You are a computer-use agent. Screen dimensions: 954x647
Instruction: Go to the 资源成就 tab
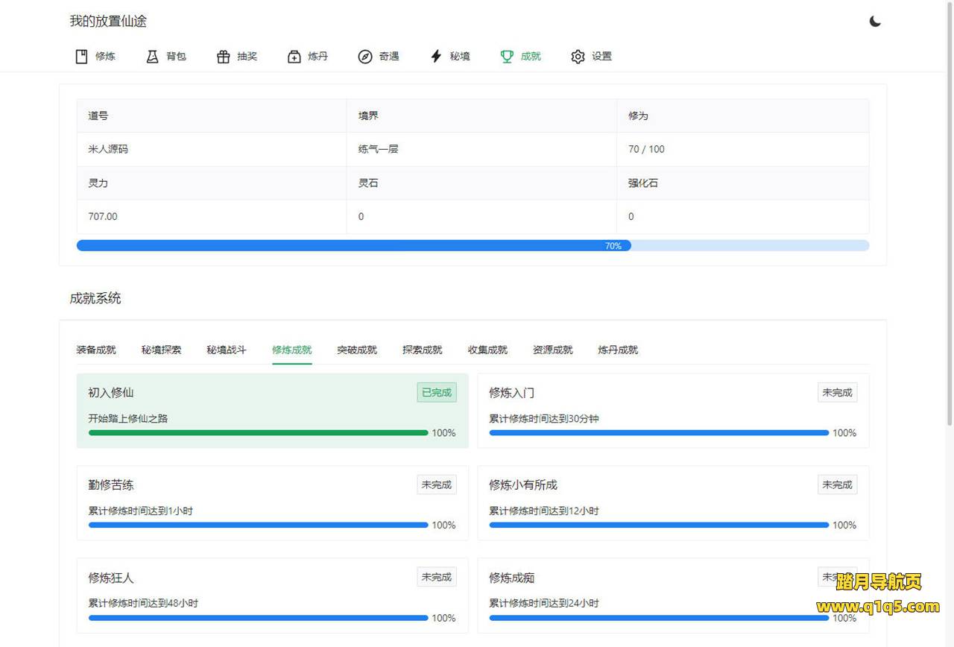(552, 350)
